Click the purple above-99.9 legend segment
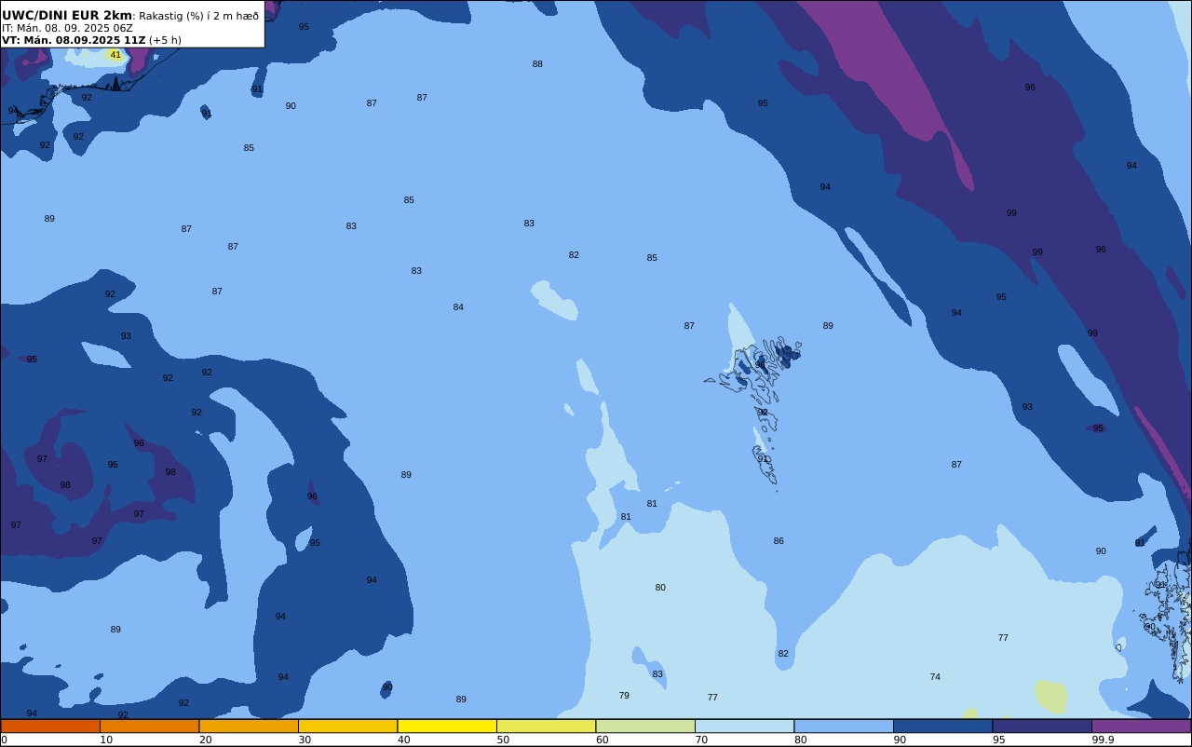Viewport: 1192px width, 747px height. click(1141, 726)
